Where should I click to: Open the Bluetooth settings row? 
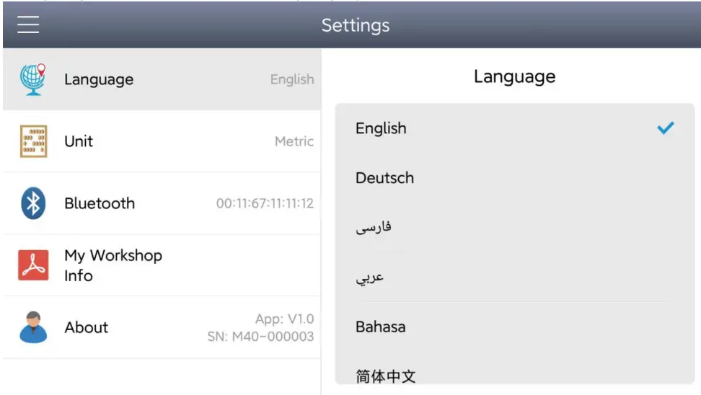click(x=162, y=203)
